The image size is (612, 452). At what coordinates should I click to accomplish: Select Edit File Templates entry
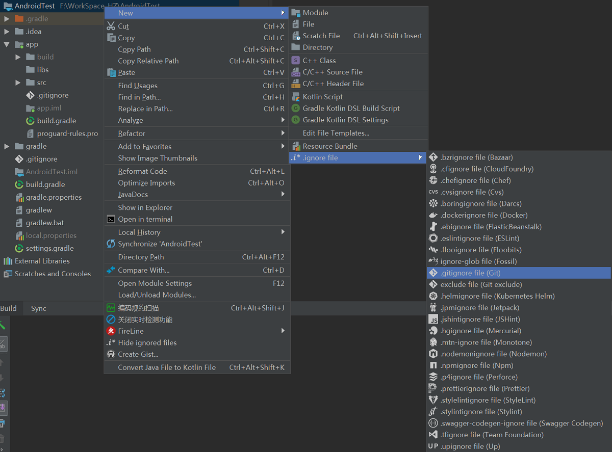[359, 133]
